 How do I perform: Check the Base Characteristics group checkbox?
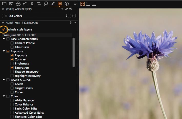(x=8, y=39)
